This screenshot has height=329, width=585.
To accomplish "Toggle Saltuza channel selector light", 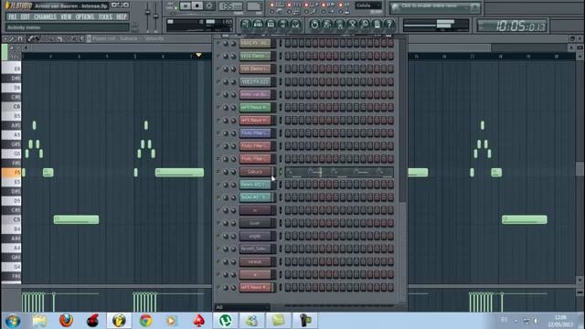I will (x=281, y=172).
